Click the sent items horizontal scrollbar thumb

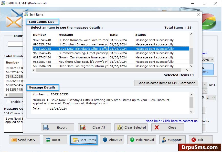tap(108, 70)
